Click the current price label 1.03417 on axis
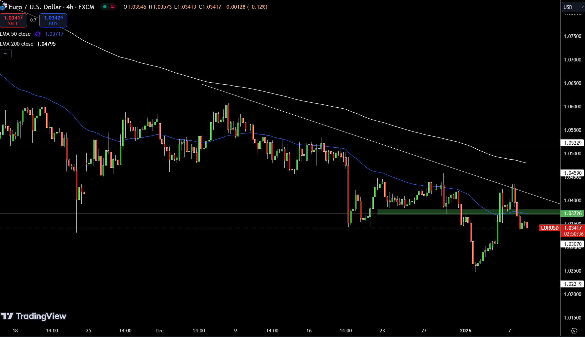Image resolution: width=585 pixels, height=337 pixels. click(x=573, y=228)
